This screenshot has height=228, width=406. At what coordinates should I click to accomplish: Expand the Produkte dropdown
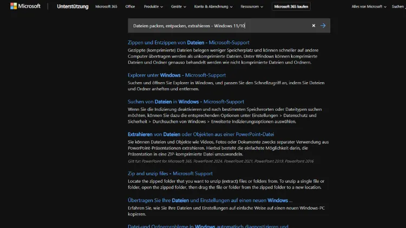pyautogui.click(x=153, y=6)
